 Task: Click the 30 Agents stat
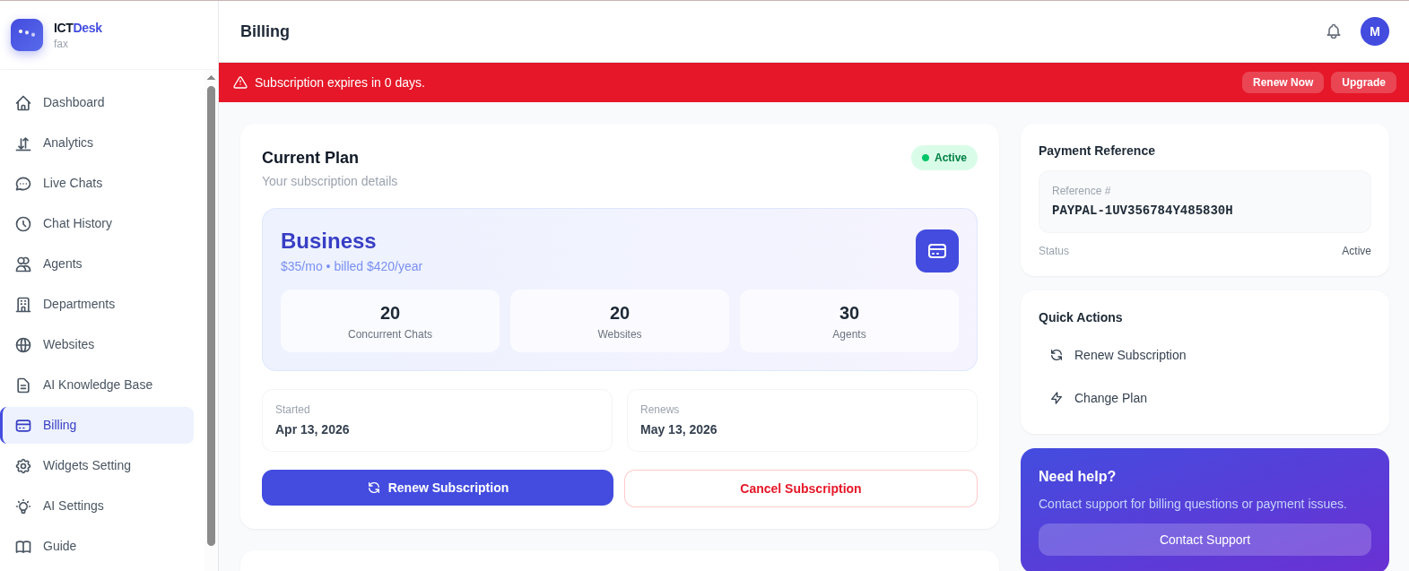click(849, 321)
